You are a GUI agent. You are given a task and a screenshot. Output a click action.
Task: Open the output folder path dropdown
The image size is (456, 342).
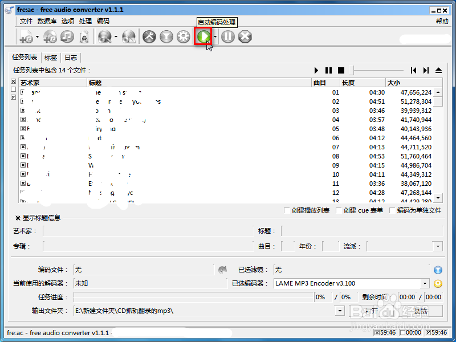point(340,311)
